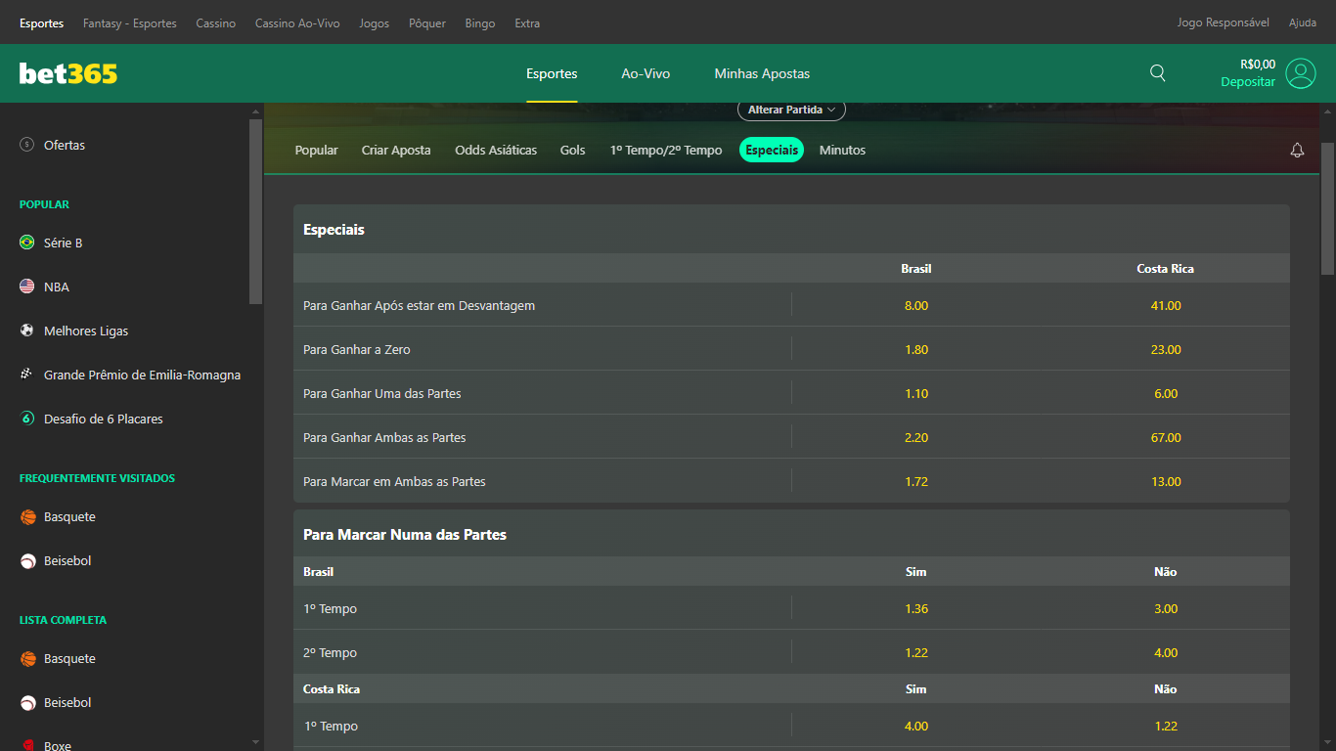Click the soccer ball icon for Melhores Ligas

(x=27, y=331)
